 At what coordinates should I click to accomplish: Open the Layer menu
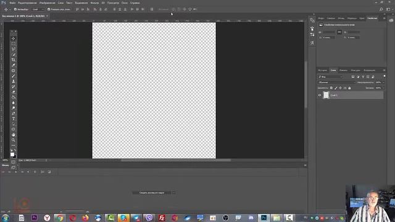click(60, 2)
